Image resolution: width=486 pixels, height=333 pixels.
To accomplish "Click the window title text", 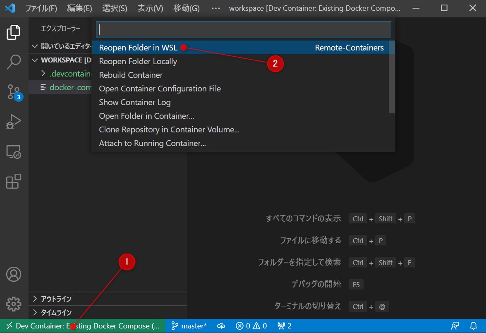I will point(315,8).
